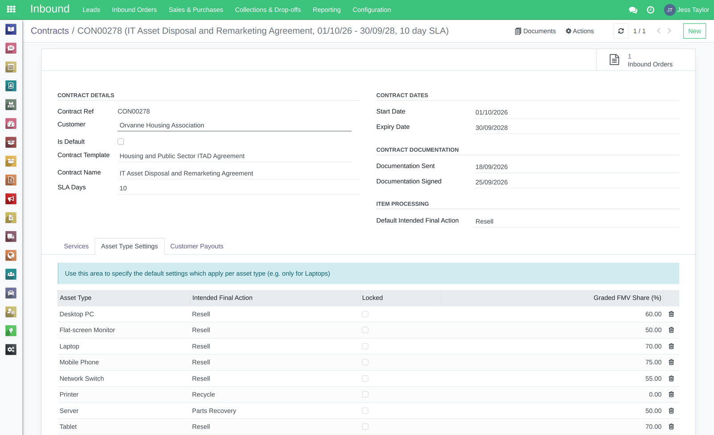Edit the Start Date field
This screenshot has width=714, height=435.
pyautogui.click(x=576, y=112)
